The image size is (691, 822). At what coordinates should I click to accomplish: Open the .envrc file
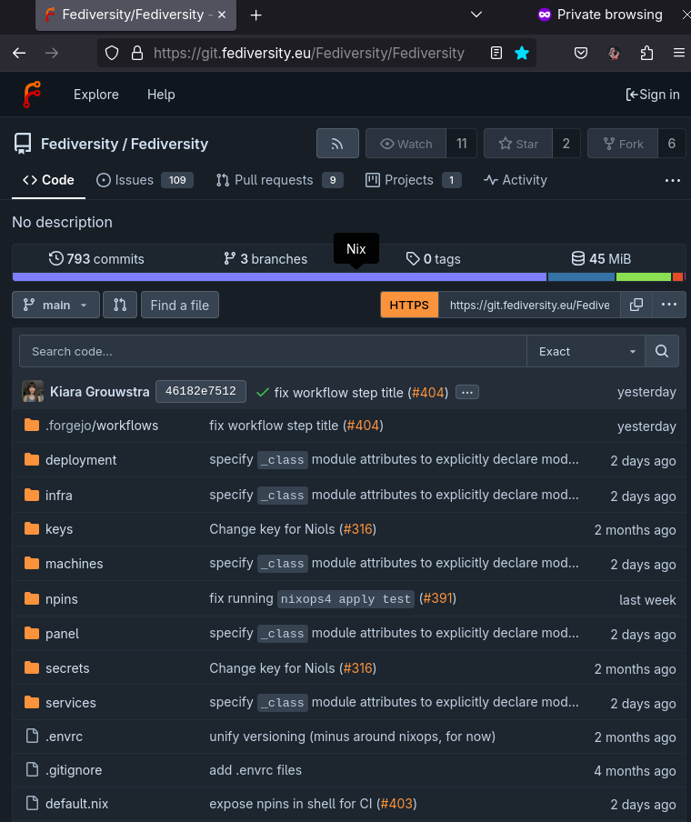[64, 737]
